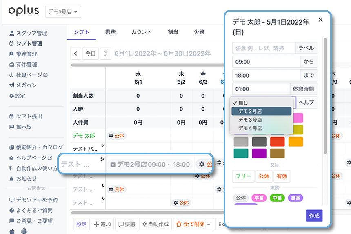The image size is (351, 234).
Task: Click the メガホン megaphone icon
Action: pyautogui.click(x=12, y=85)
